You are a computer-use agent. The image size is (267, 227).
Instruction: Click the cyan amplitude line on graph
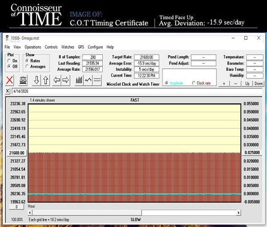(x=135, y=194)
